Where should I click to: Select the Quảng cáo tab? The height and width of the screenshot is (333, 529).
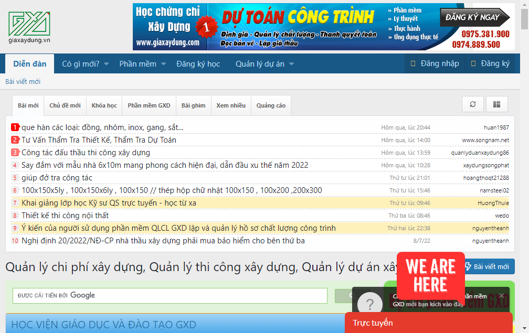(271, 105)
